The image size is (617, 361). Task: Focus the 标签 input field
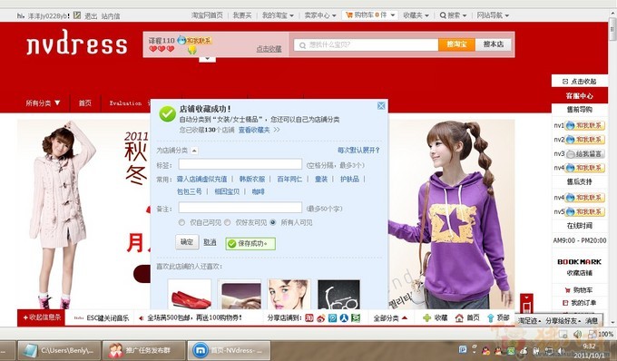coord(240,164)
